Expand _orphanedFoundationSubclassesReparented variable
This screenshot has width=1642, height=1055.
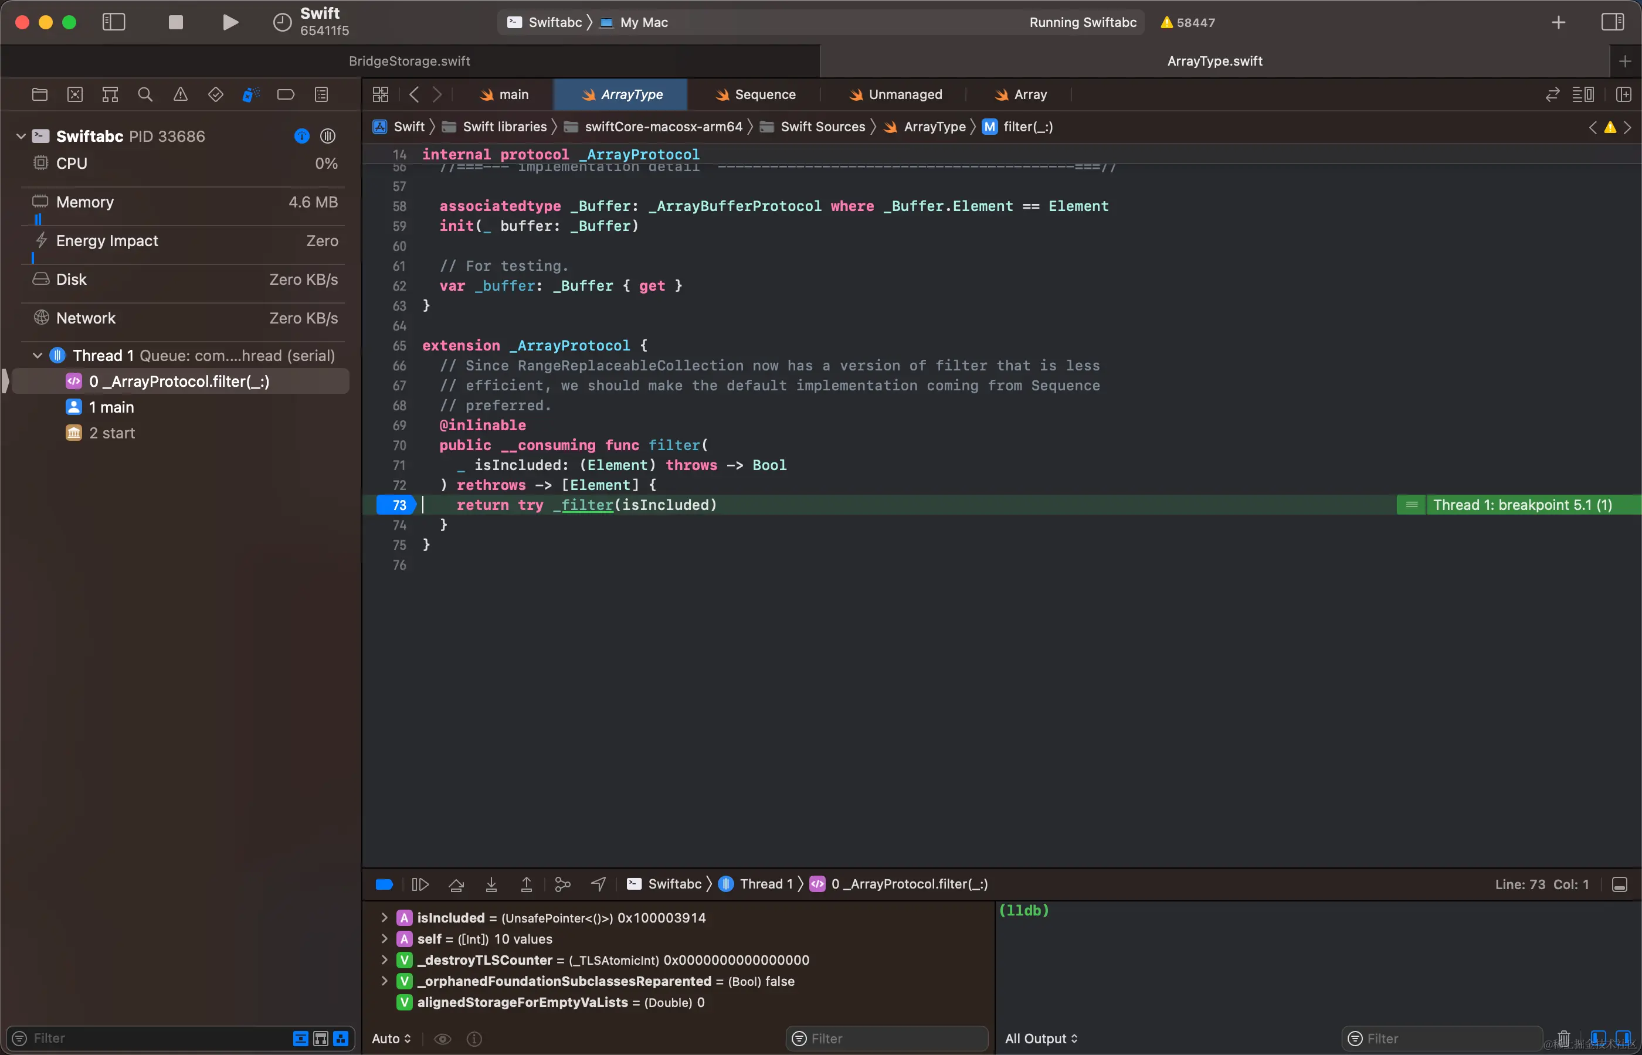click(x=385, y=982)
